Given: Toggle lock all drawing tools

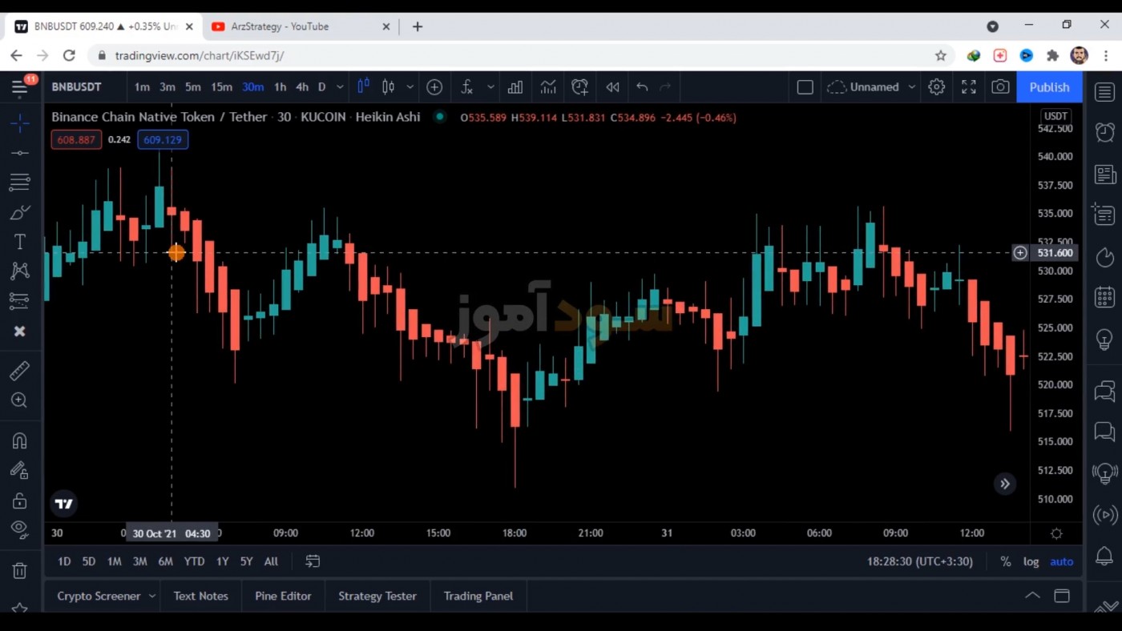Looking at the screenshot, I should (x=20, y=500).
